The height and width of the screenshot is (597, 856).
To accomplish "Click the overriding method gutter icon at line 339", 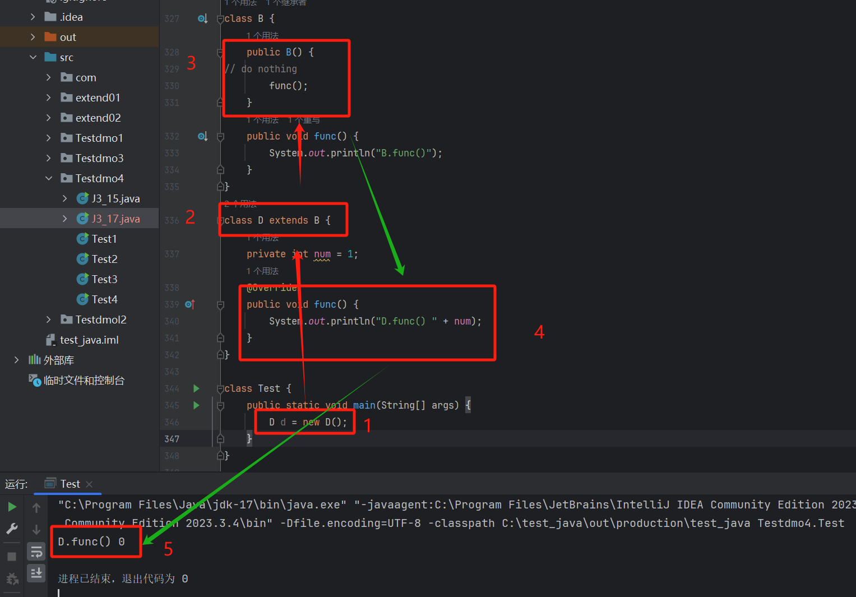I will (190, 304).
